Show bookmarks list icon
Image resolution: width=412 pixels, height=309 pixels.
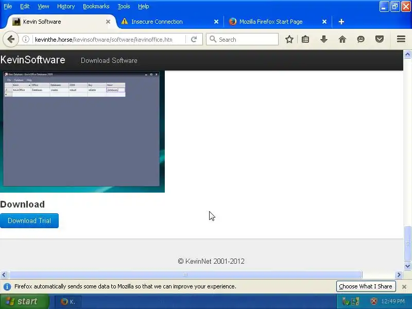click(x=305, y=40)
